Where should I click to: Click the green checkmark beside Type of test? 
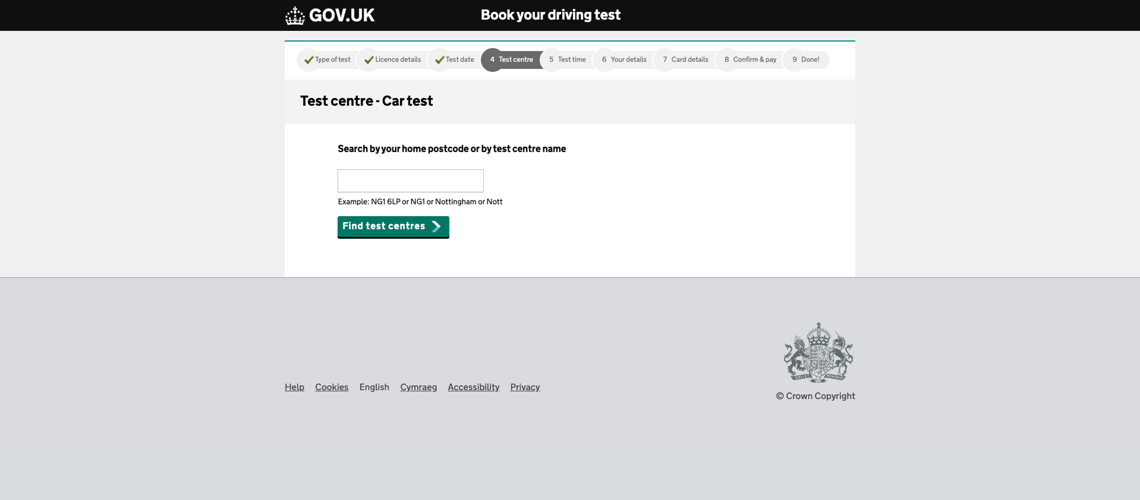308,60
